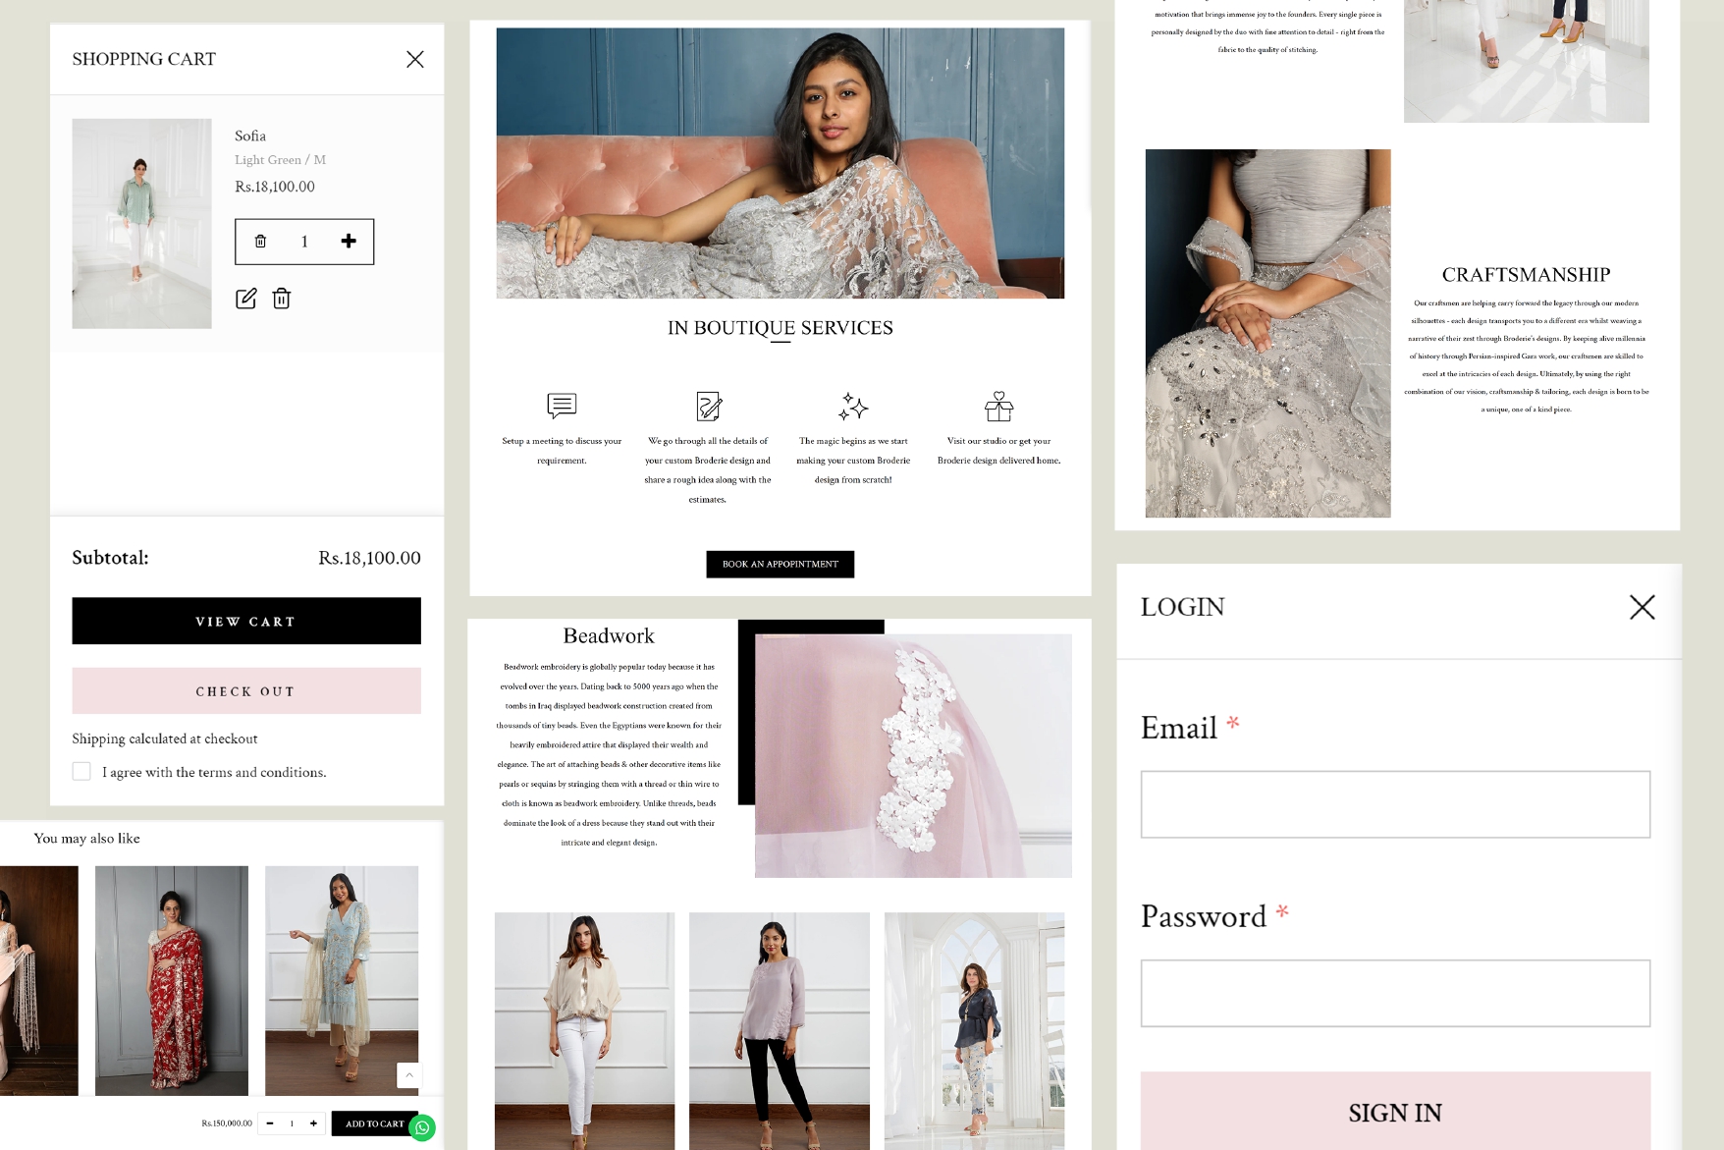Screen dimensions: 1724x1150
Task: Agree to the terms and conditions checkbox
Action: (81, 772)
